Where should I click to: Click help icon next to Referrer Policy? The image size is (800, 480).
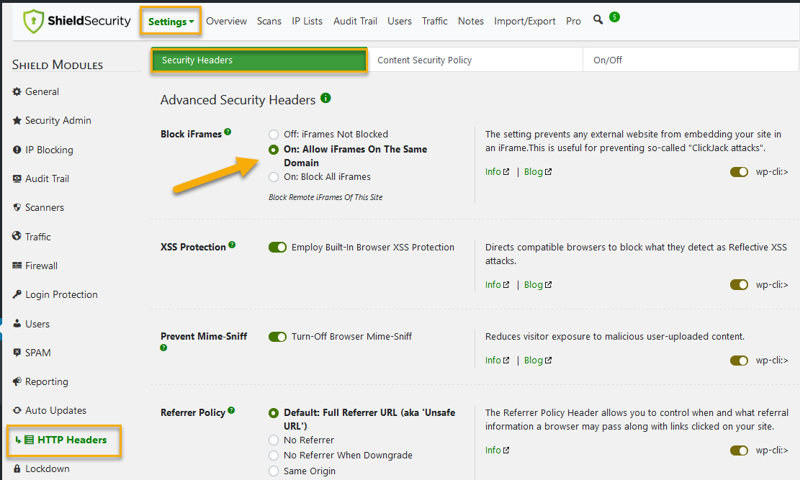[x=231, y=410]
